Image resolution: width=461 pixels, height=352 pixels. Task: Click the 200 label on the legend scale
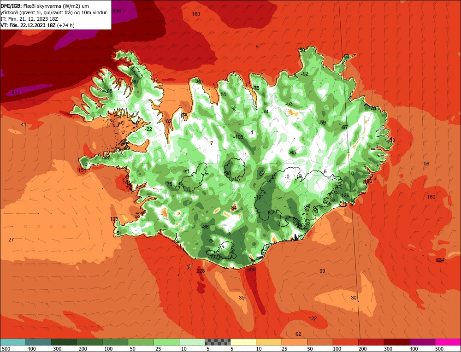(362, 349)
